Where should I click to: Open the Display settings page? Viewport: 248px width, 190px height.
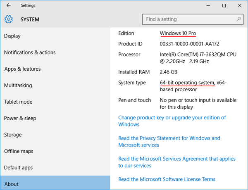12,36
